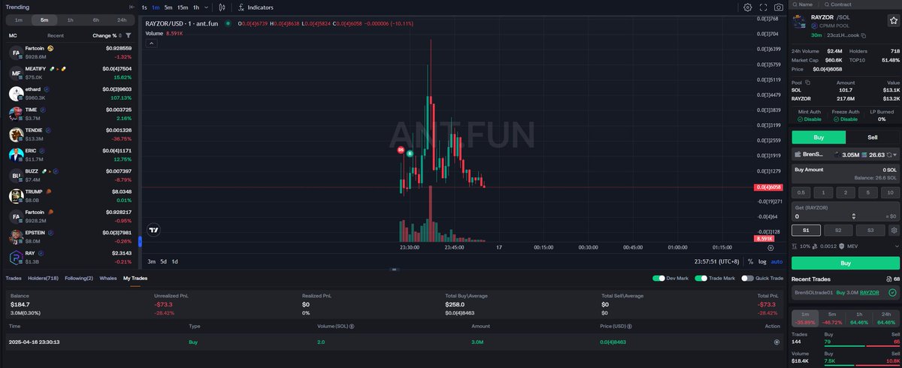Open the Following(2) tab
902x368 pixels.
[79, 278]
